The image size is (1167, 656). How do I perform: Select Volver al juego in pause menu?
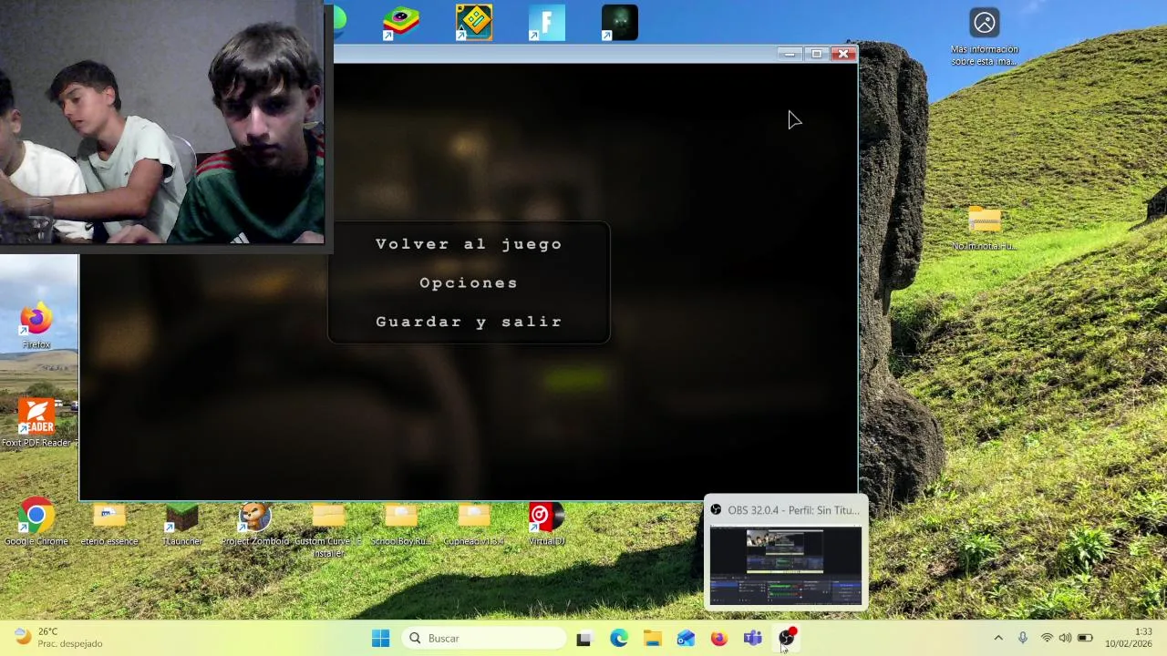point(469,244)
